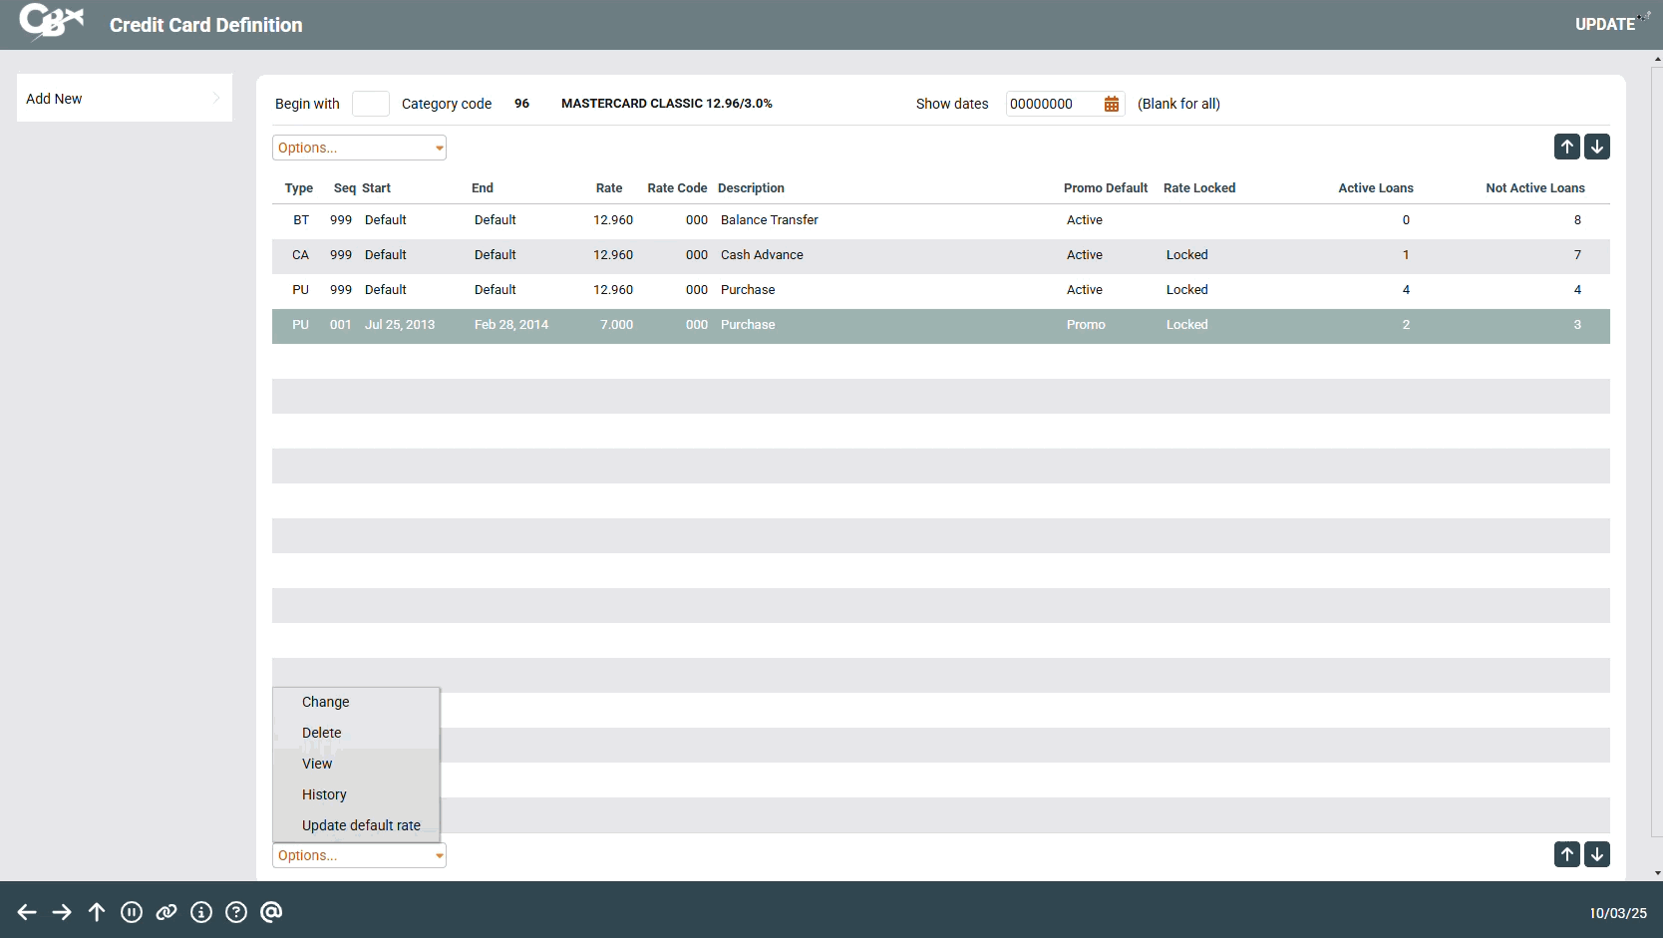Choose Change from the options menu

coord(326,702)
